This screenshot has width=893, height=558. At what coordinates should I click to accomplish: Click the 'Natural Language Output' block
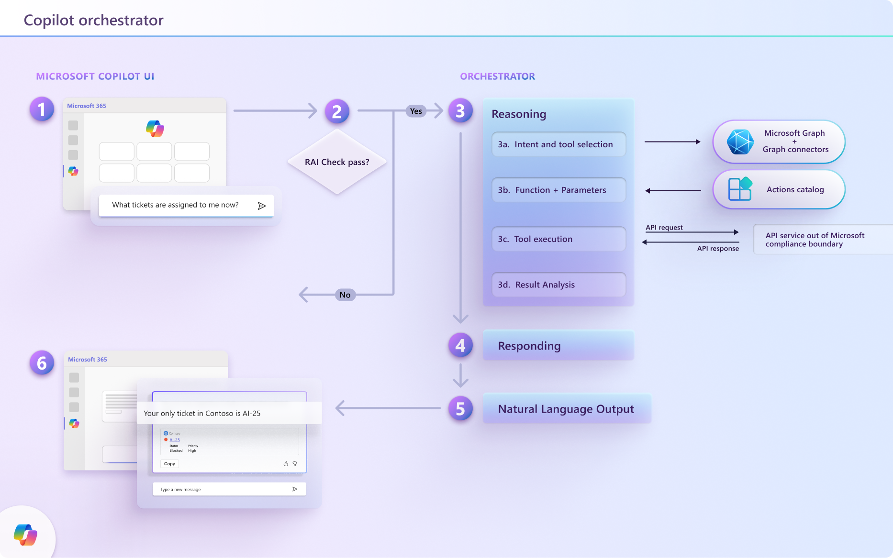(567, 409)
